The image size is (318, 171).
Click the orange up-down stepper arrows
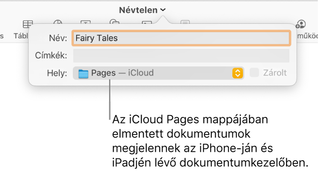[238, 73]
